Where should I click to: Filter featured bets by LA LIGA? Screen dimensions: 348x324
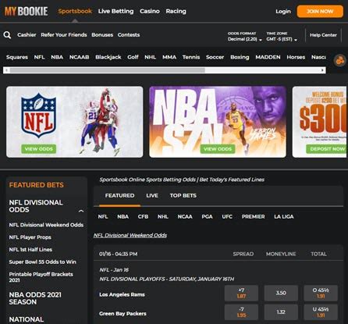click(x=284, y=216)
